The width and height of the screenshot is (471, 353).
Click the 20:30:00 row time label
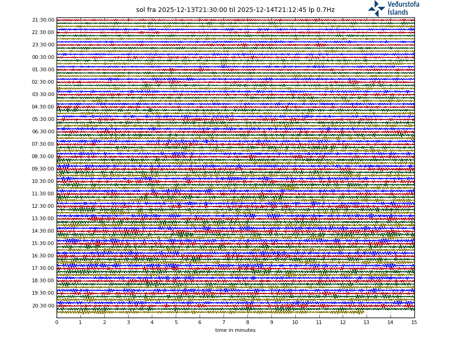43,306
